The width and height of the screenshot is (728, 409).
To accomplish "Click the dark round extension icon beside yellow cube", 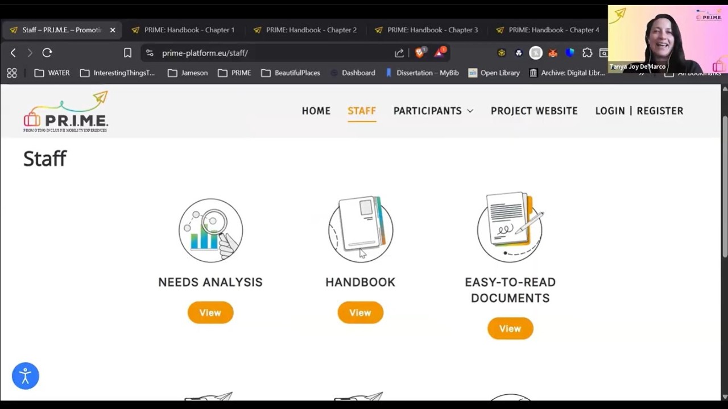I will pyautogui.click(x=519, y=53).
